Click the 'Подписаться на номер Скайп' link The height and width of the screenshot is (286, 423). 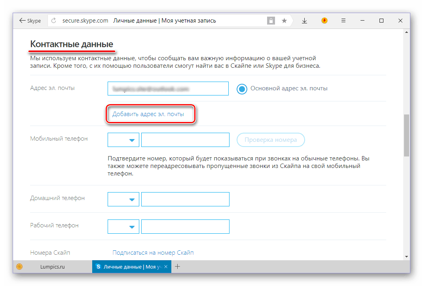click(153, 252)
